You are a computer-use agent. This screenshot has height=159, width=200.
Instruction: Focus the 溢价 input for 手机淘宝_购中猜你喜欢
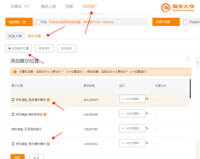(132, 143)
